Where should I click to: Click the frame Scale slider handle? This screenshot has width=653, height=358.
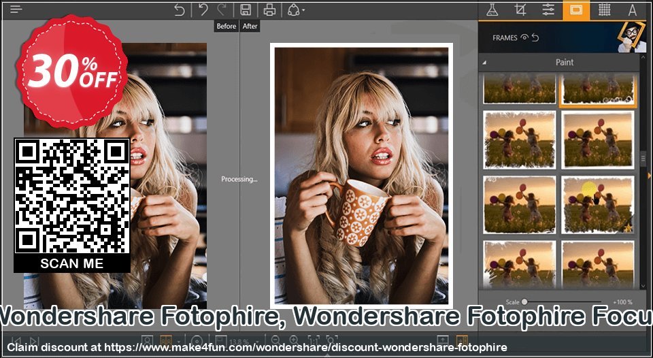tap(524, 302)
